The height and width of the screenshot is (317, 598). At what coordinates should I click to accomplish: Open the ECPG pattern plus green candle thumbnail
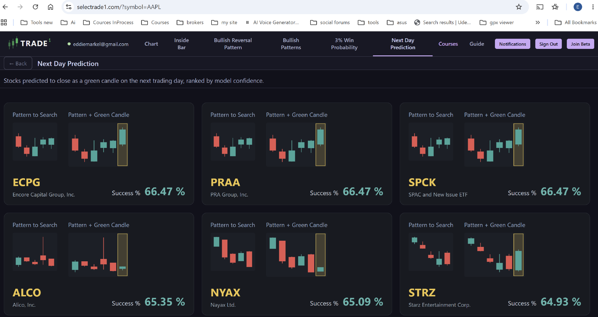click(x=99, y=145)
